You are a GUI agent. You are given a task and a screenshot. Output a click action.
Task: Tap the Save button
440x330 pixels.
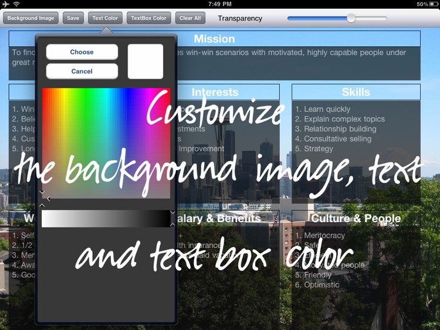click(x=73, y=18)
